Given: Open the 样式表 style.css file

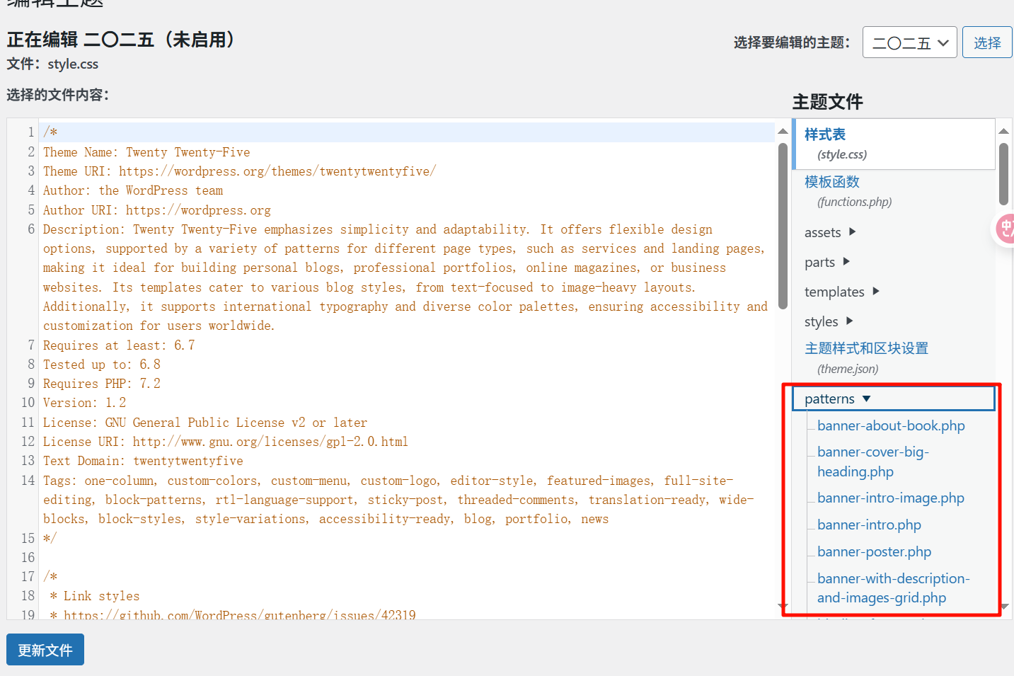Looking at the screenshot, I should [825, 134].
